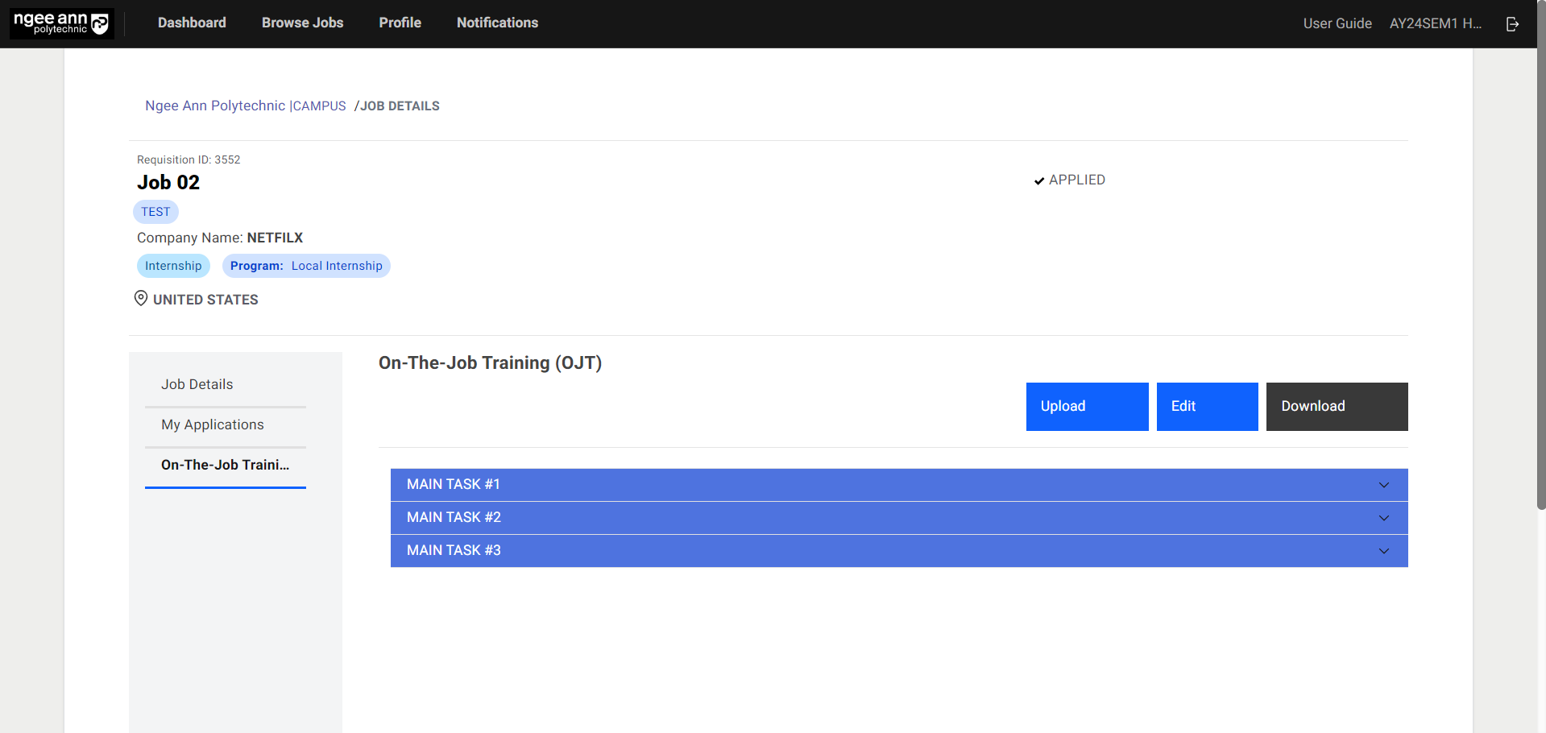This screenshot has width=1546, height=733.
Task: View Notifications
Action: [497, 23]
